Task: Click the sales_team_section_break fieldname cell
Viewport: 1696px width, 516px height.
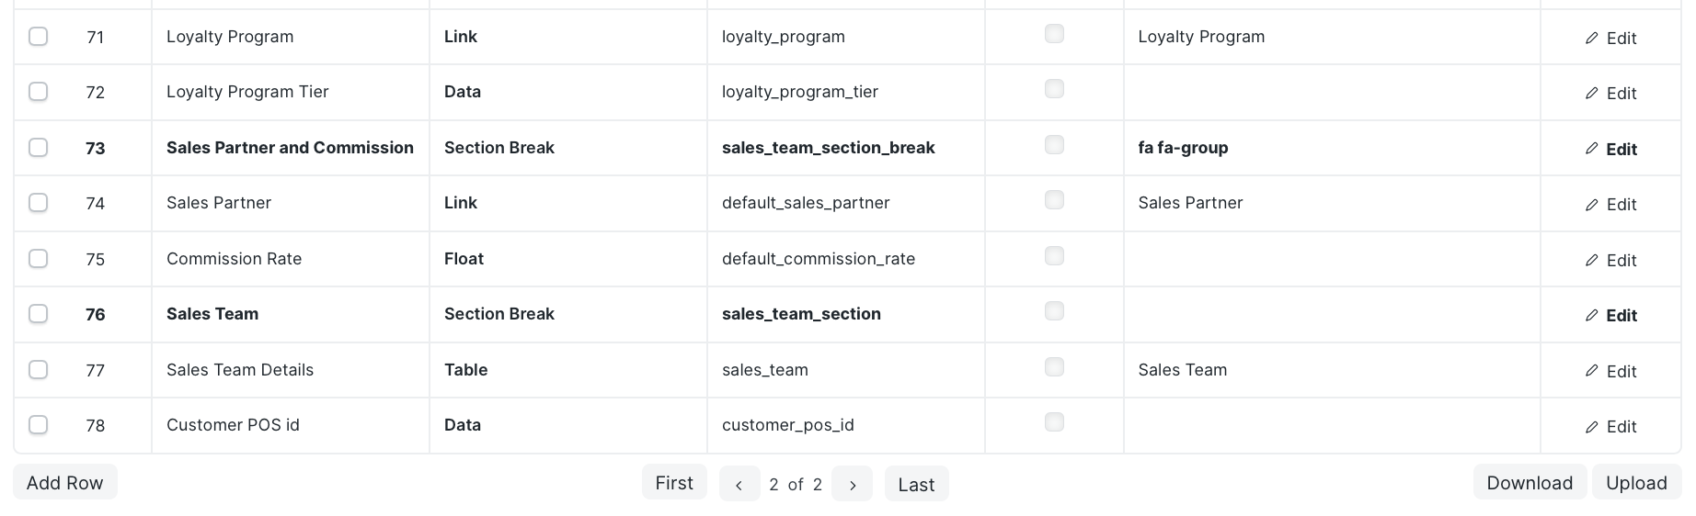Action: coord(845,148)
